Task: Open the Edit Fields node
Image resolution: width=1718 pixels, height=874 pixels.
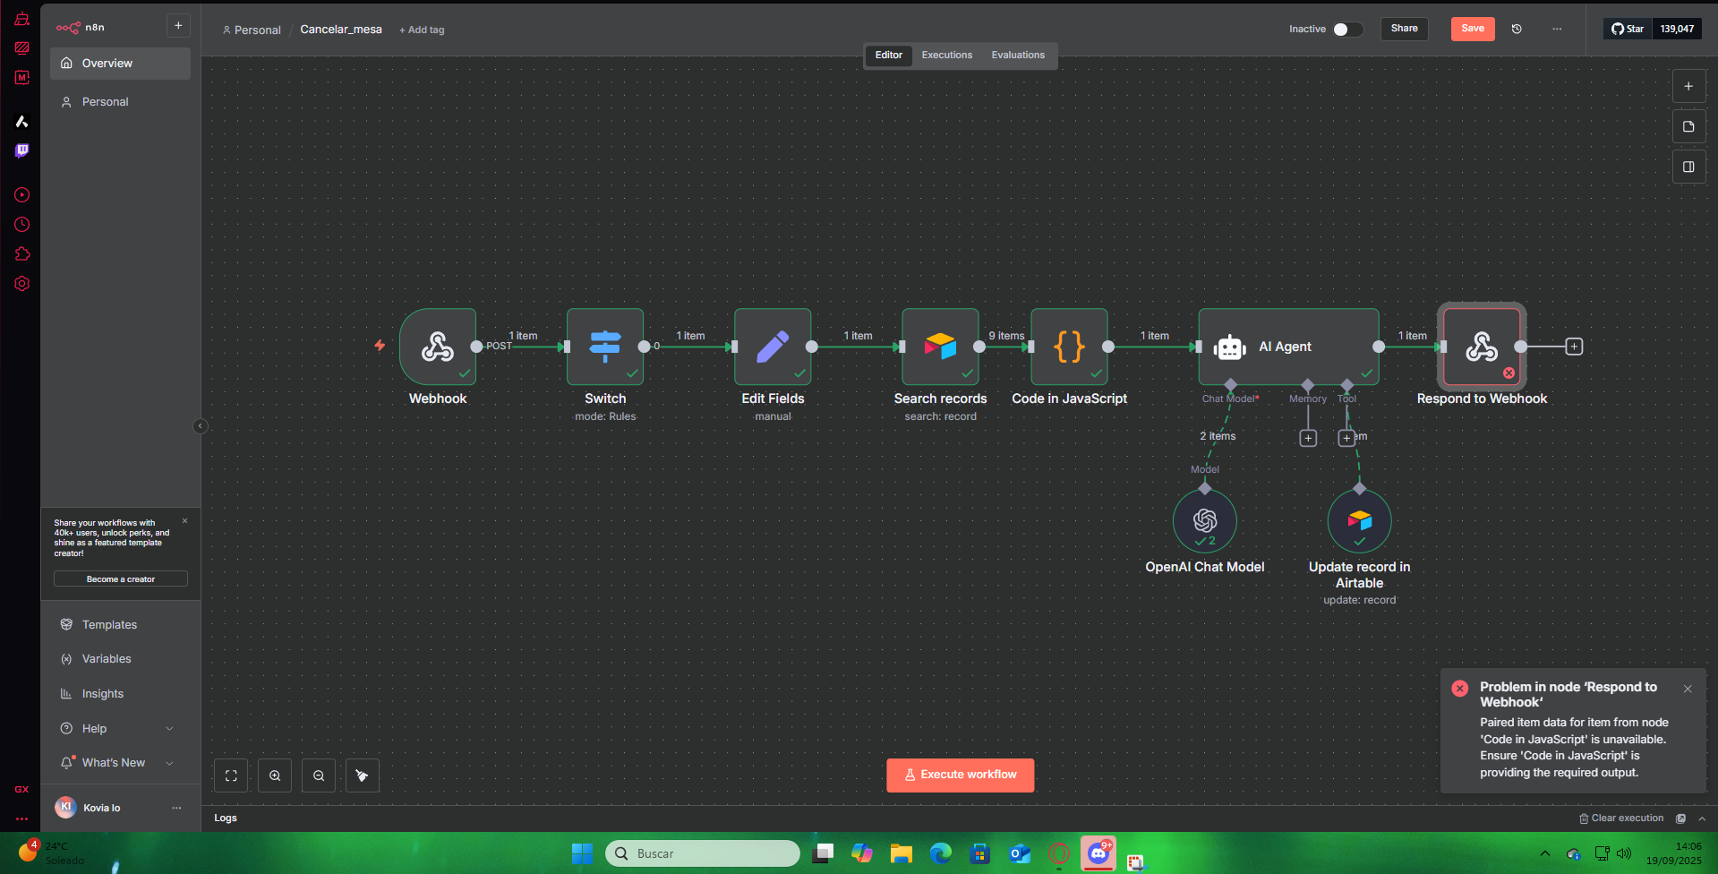Action: 772,347
